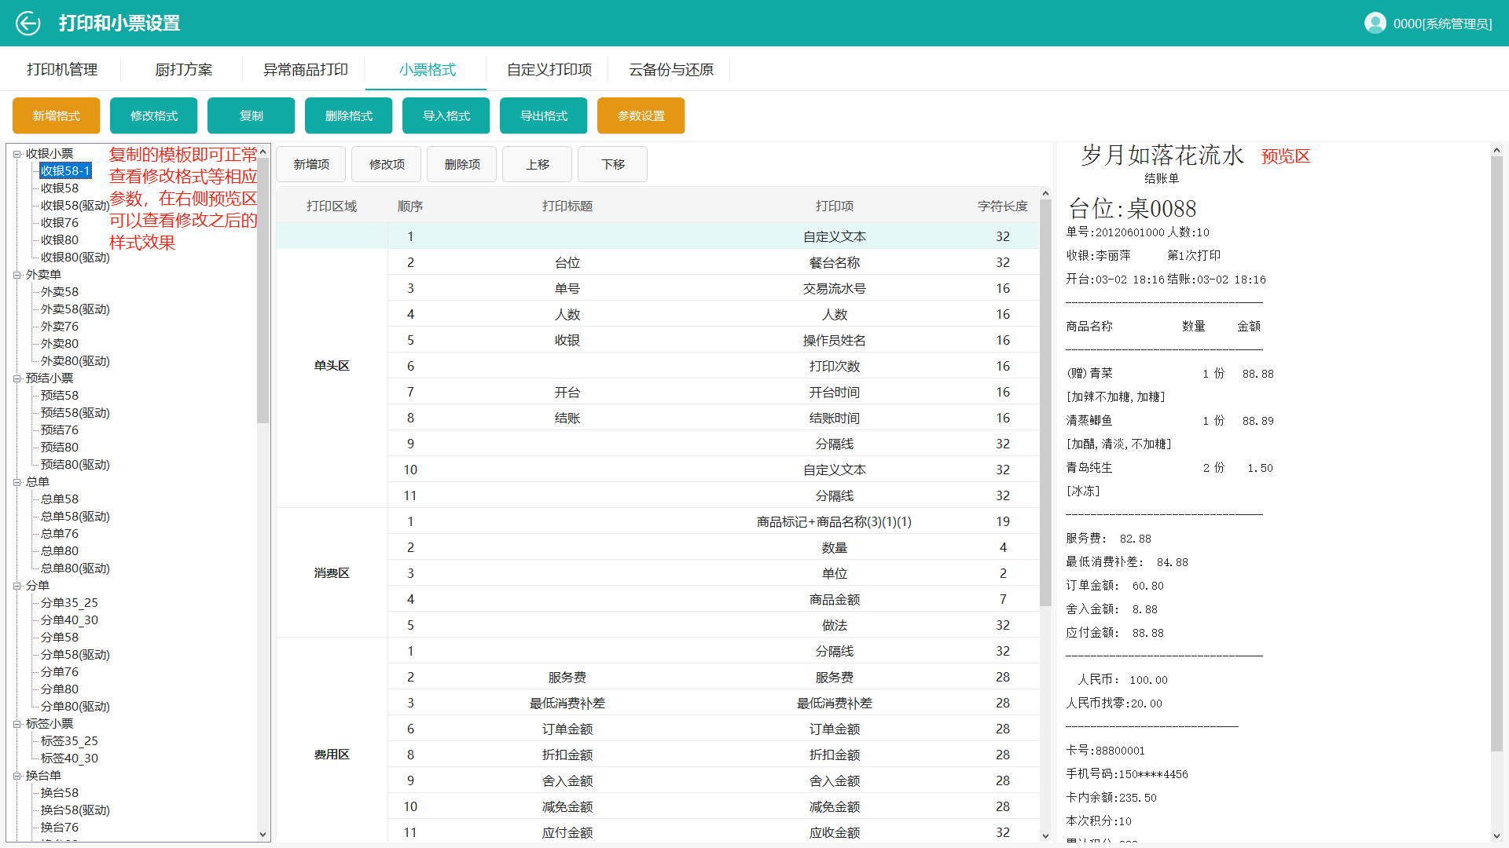
Task: Select 预结76 format
Action: [60, 430]
